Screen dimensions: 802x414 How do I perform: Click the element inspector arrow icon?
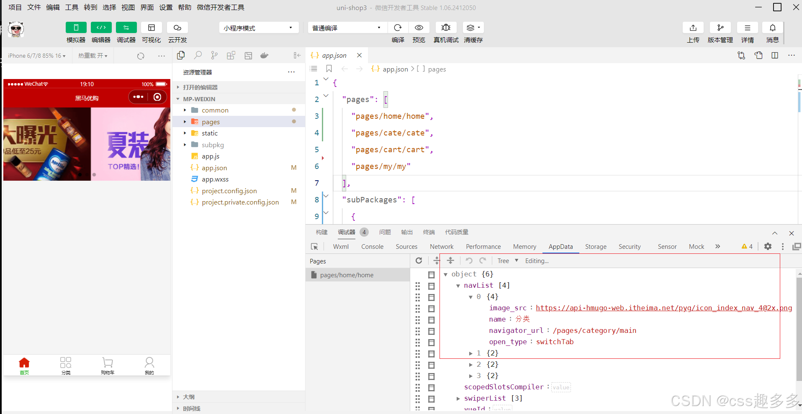[314, 247]
